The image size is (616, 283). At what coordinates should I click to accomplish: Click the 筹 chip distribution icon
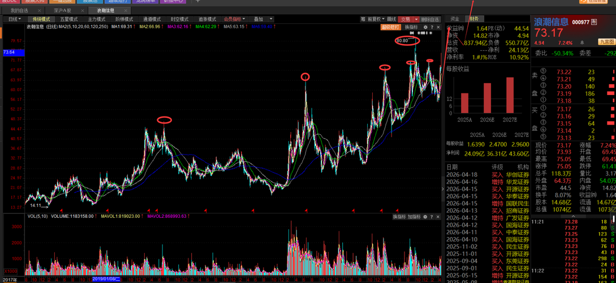(363, 19)
